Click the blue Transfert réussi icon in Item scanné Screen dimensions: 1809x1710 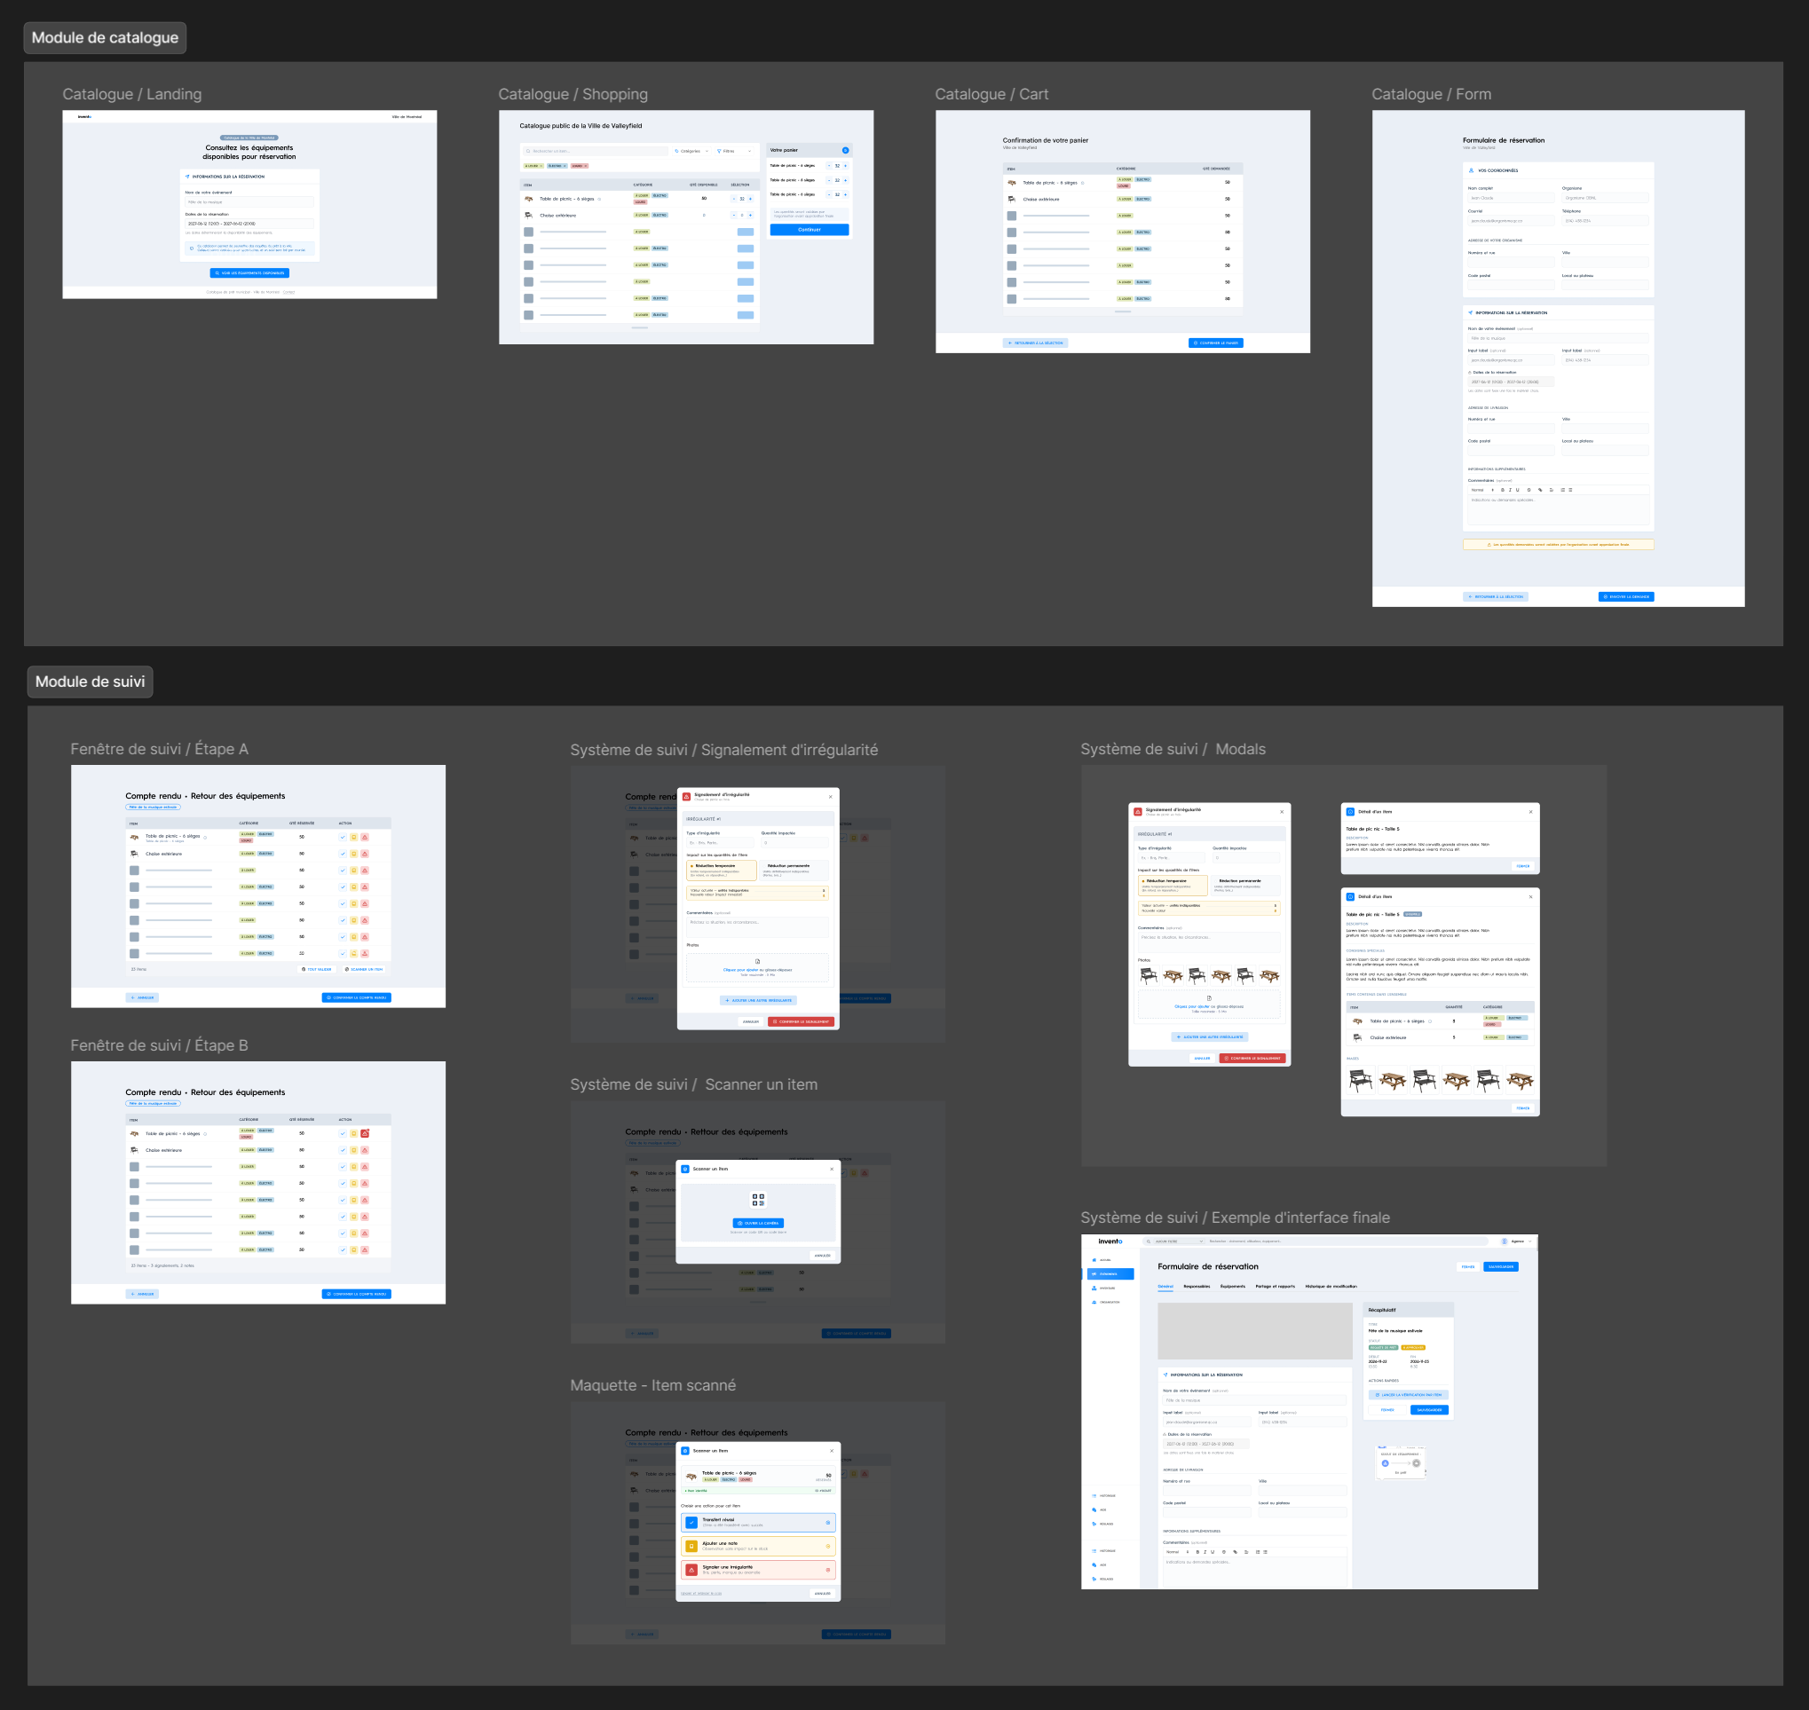pyautogui.click(x=691, y=1522)
